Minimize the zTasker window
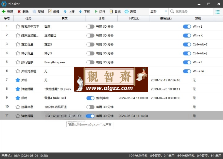 pos(199,4)
